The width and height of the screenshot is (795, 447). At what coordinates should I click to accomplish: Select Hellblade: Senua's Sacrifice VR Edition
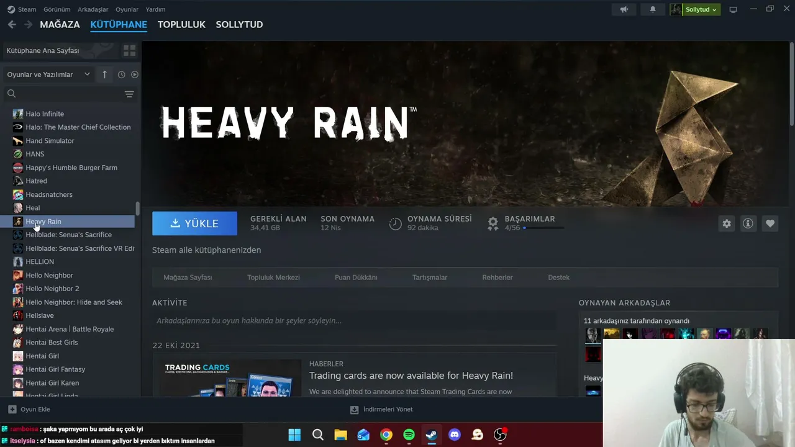79,248
